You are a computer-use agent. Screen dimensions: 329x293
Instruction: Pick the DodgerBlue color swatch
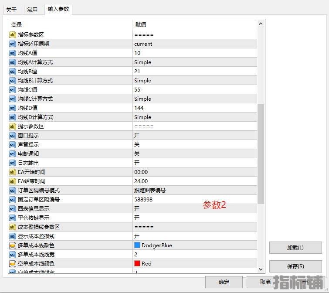(137, 245)
